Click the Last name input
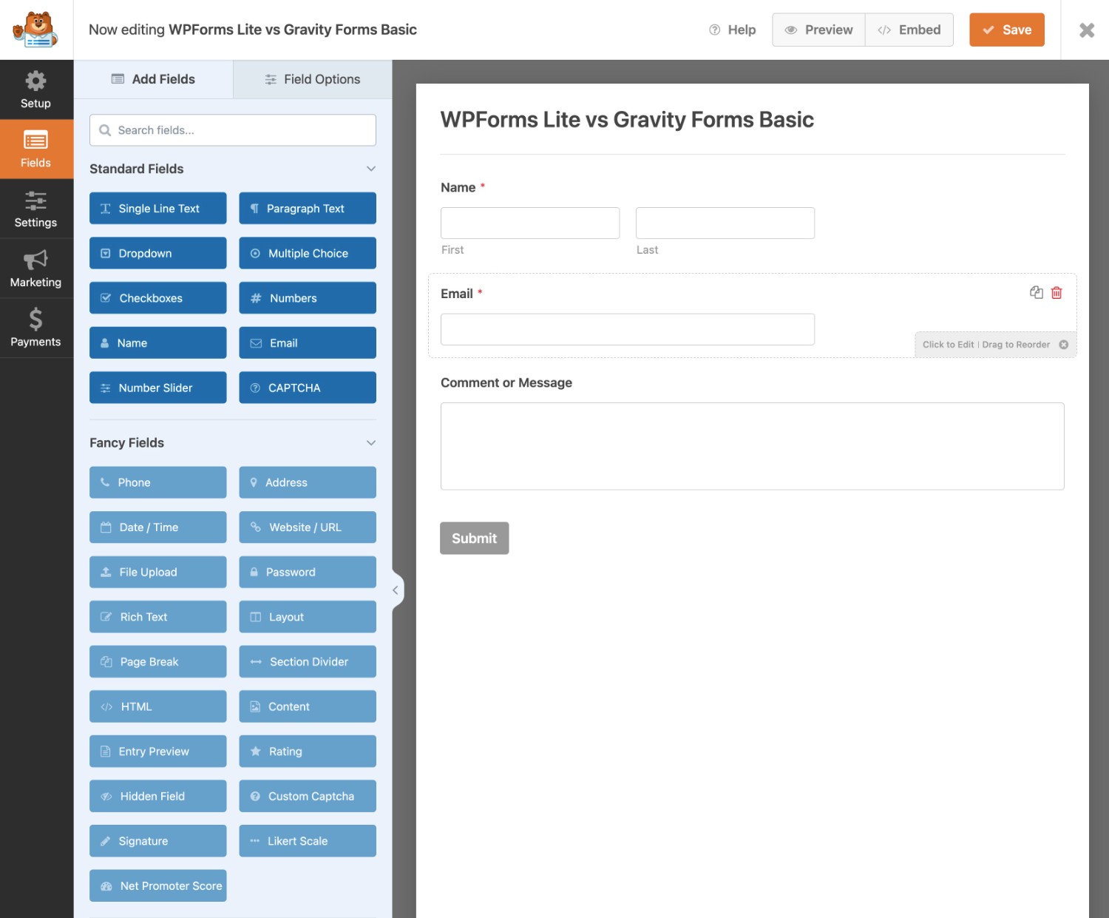1109x918 pixels. 725,223
